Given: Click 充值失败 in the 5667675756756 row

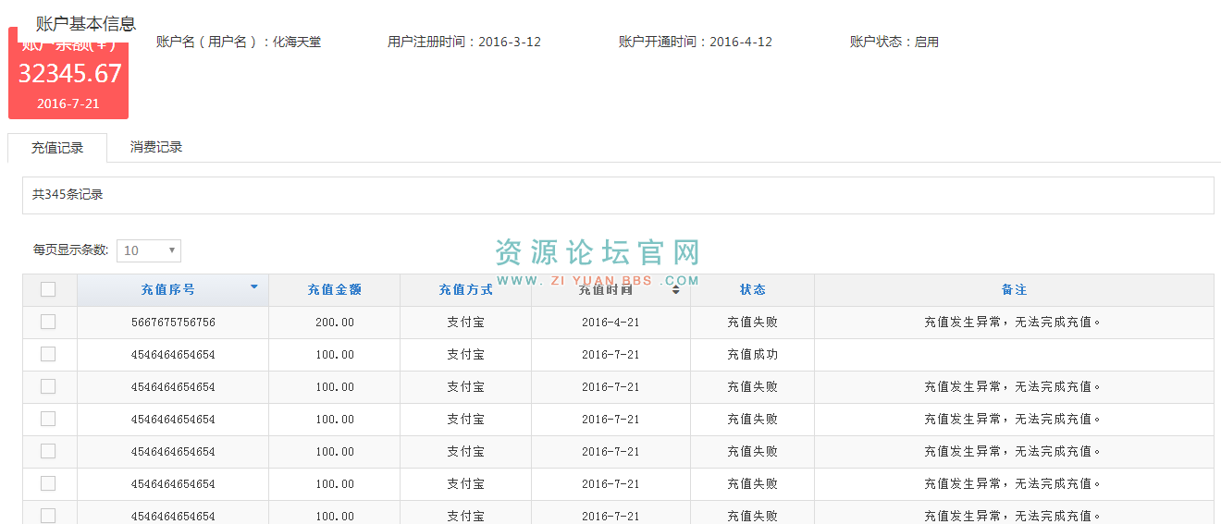Looking at the screenshot, I should pos(753,323).
